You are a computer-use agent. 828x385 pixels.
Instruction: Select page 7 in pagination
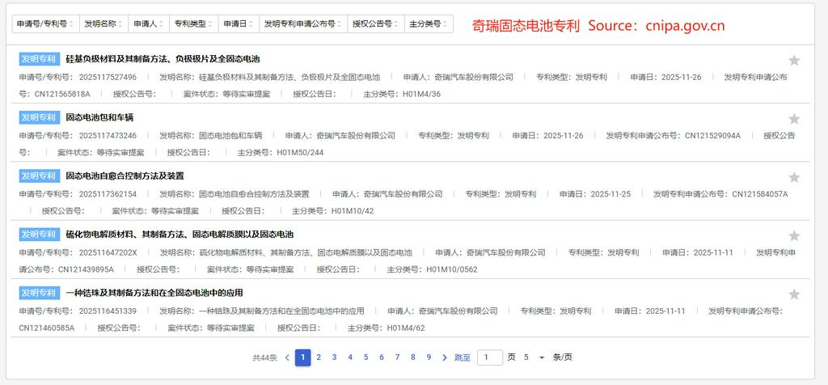(397, 357)
